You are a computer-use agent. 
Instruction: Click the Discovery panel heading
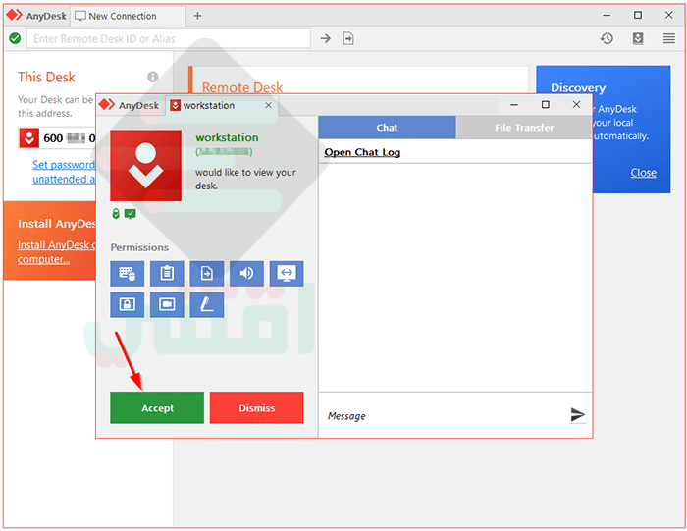click(578, 88)
